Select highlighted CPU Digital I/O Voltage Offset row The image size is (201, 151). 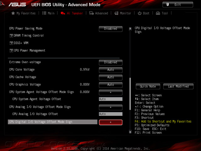point(52,122)
